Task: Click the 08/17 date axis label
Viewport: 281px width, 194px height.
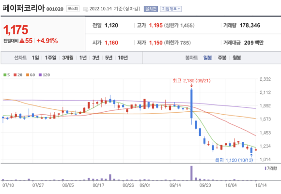Action: click(98, 185)
